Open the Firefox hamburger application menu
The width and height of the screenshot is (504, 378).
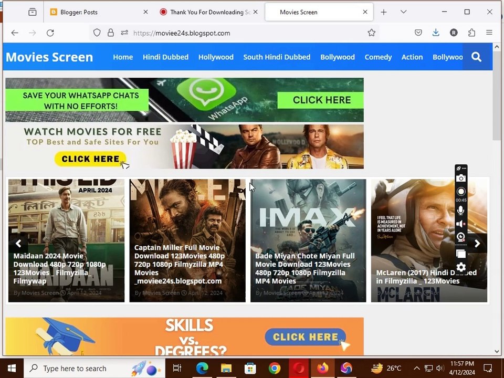(489, 33)
